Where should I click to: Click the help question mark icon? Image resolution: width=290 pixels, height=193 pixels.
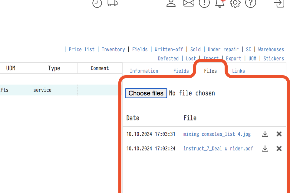(x=251, y=3)
